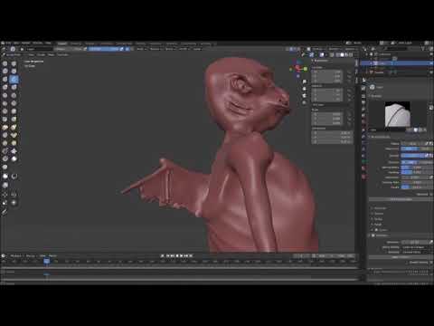Adjust the Strength slider in tool header
434x326 pixels.
click(107, 49)
